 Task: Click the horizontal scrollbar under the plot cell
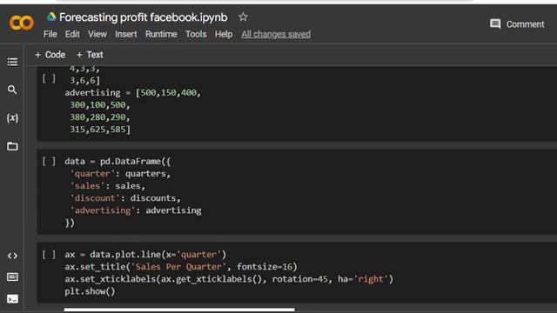pyautogui.click(x=179, y=310)
